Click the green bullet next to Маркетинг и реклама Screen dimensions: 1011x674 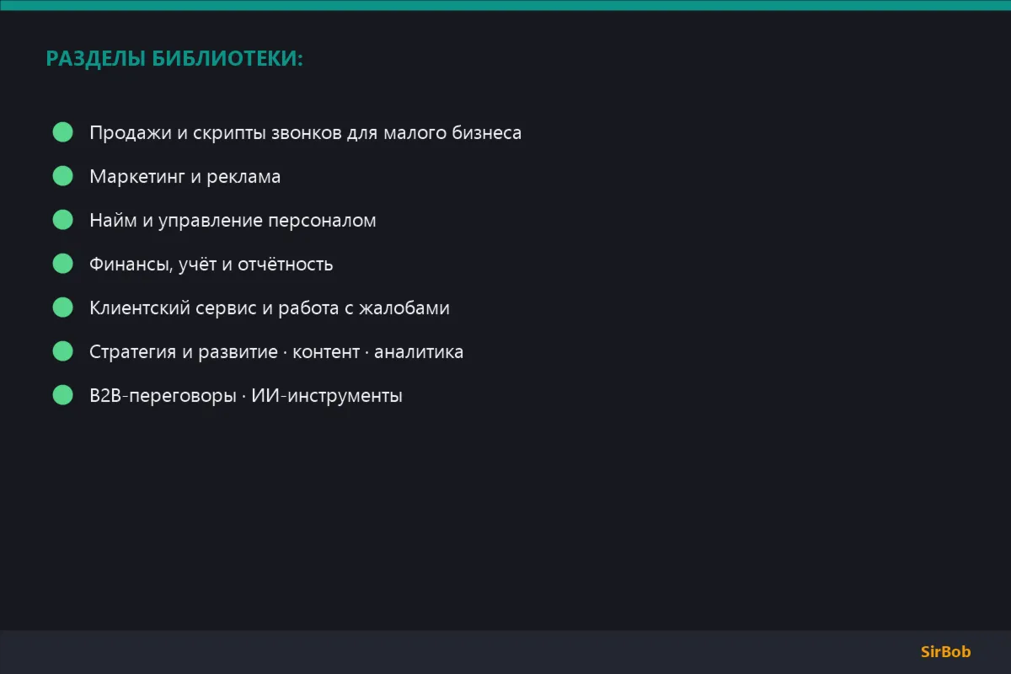pos(63,176)
